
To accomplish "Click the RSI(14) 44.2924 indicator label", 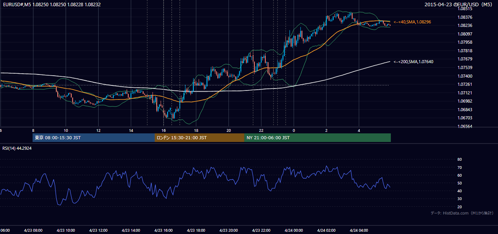I will point(17,148).
